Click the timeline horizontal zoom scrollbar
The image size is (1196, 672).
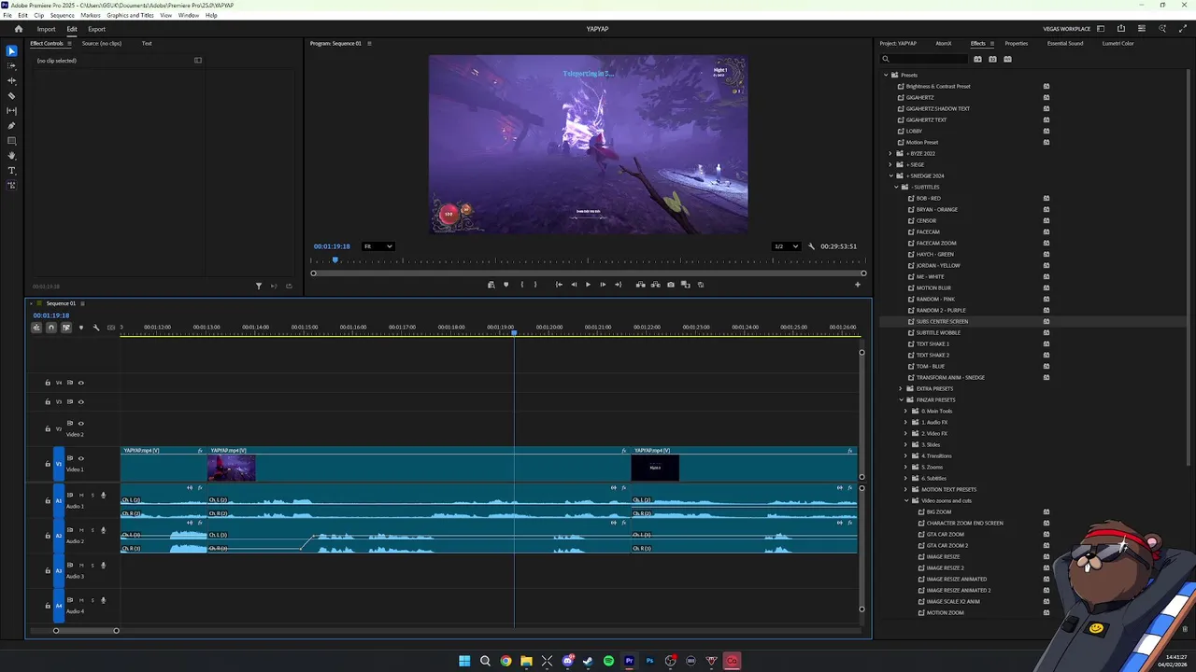coord(86,631)
